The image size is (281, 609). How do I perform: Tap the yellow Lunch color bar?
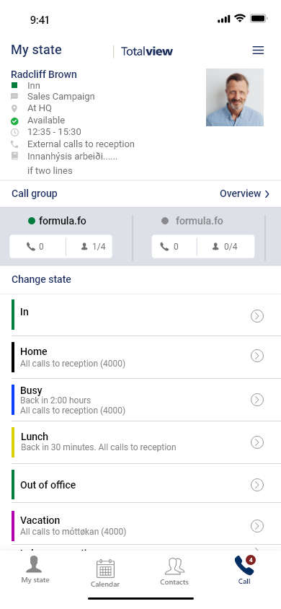click(x=13, y=442)
